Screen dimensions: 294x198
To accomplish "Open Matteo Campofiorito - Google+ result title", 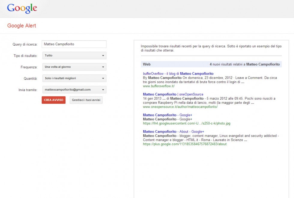I will pos(168,115).
